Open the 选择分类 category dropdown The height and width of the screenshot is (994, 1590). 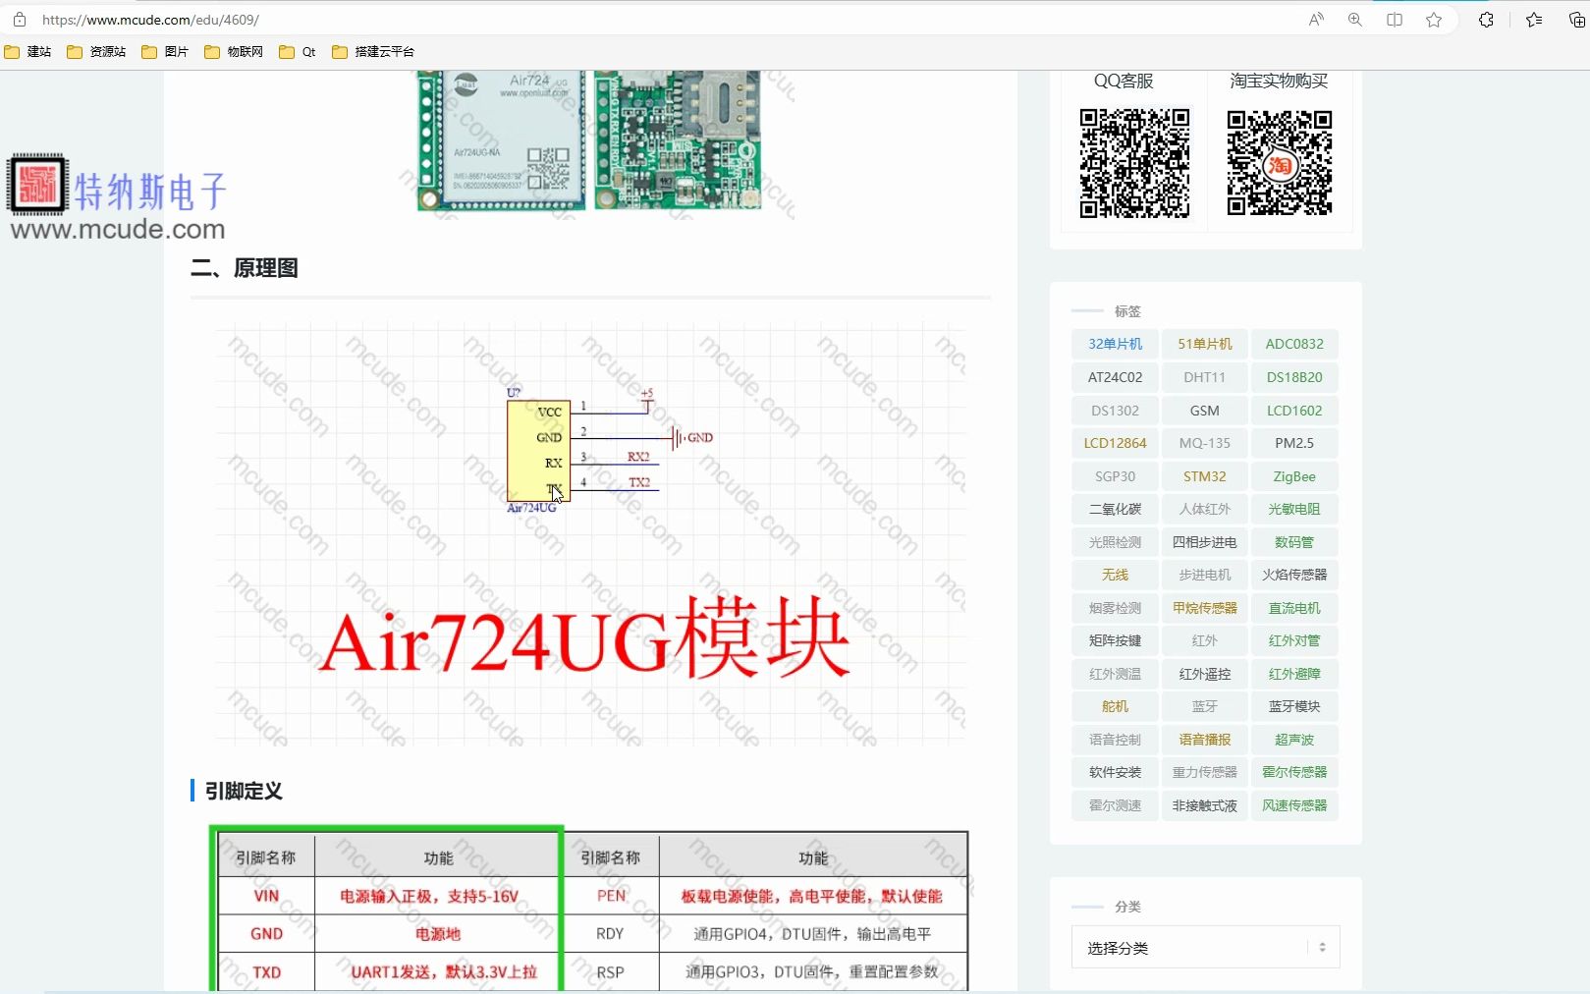(1205, 948)
